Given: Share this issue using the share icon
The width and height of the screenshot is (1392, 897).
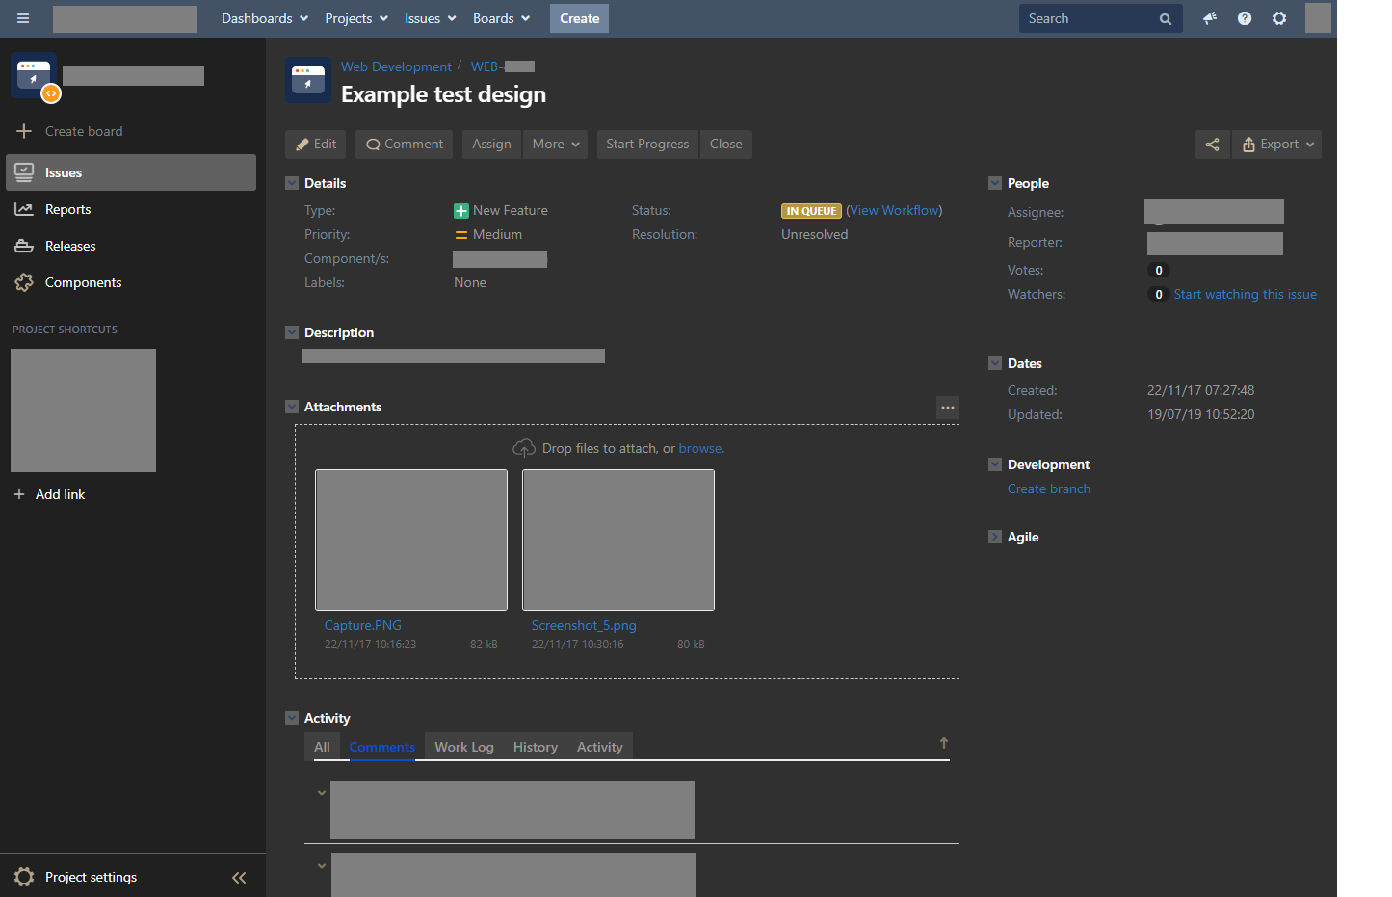Looking at the screenshot, I should coord(1213,144).
